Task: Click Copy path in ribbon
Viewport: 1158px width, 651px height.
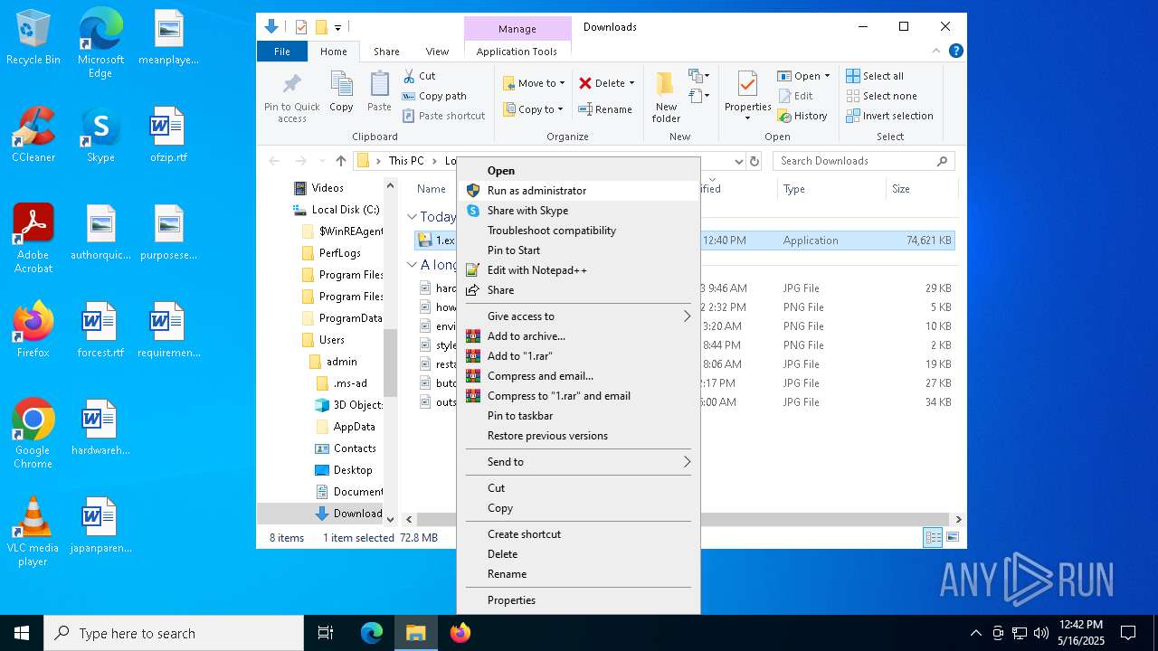Action: click(x=434, y=96)
